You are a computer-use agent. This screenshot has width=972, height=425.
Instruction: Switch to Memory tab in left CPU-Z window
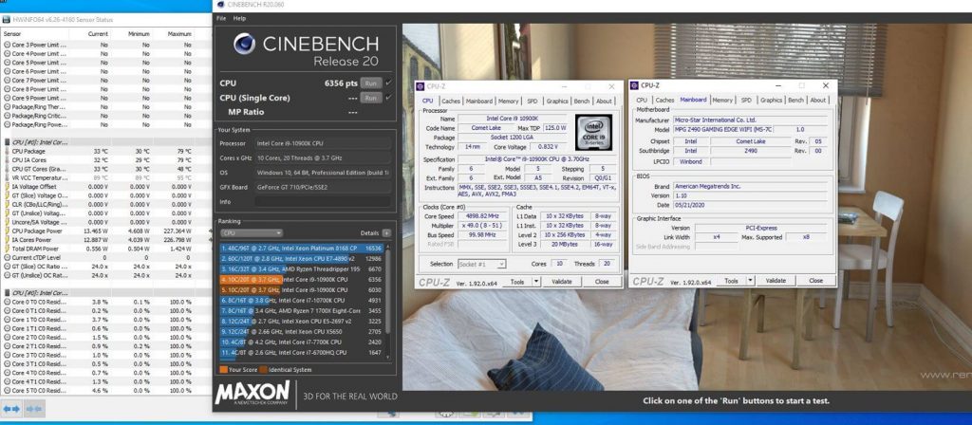coord(509,101)
